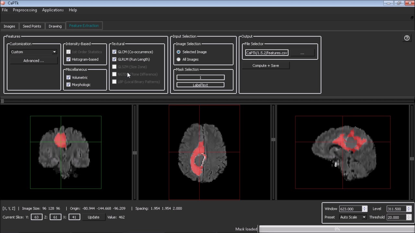Click the LabelText mask button
The height and width of the screenshot is (233, 415).
200,85
